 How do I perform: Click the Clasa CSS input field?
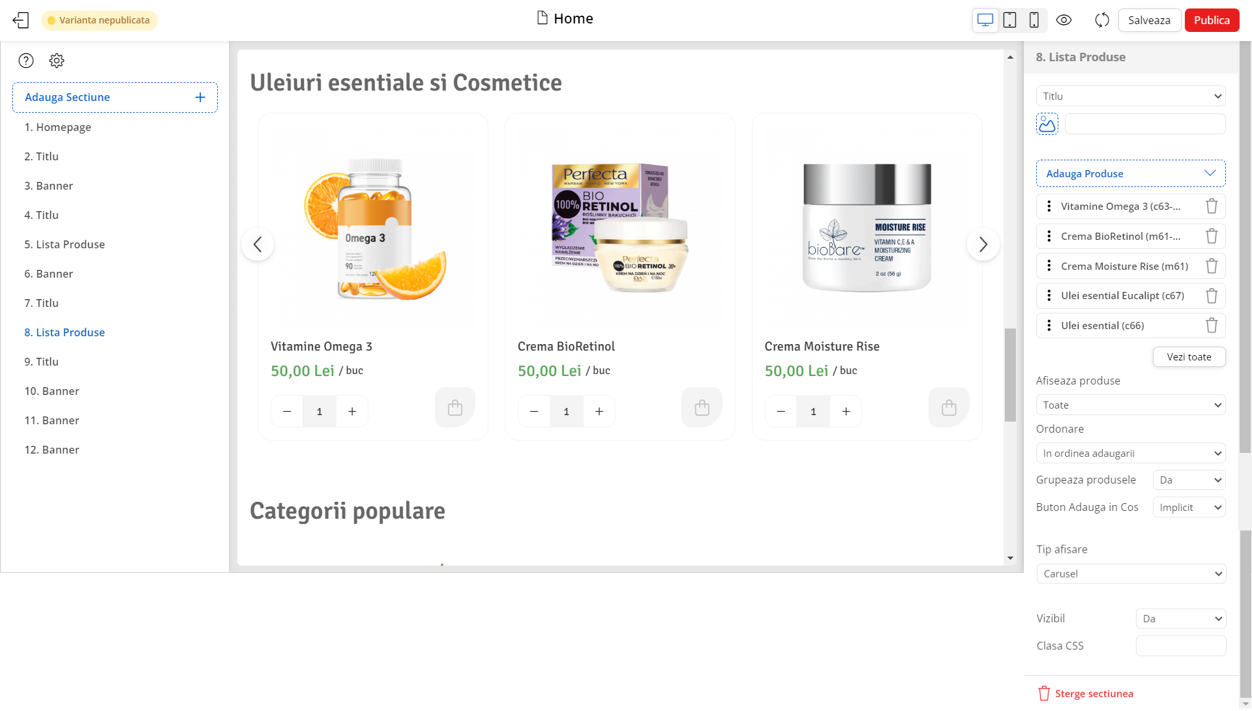tap(1181, 646)
